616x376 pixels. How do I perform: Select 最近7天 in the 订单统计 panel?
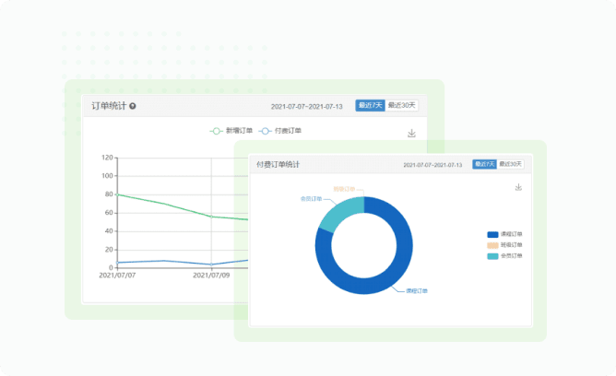[x=370, y=106]
